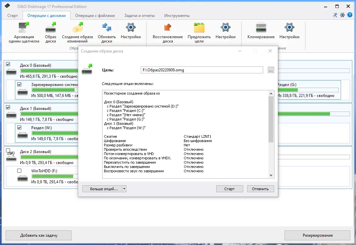This screenshot has width=356, height=245.
Task: Open program settings gear at top right
Action: coord(342,15)
